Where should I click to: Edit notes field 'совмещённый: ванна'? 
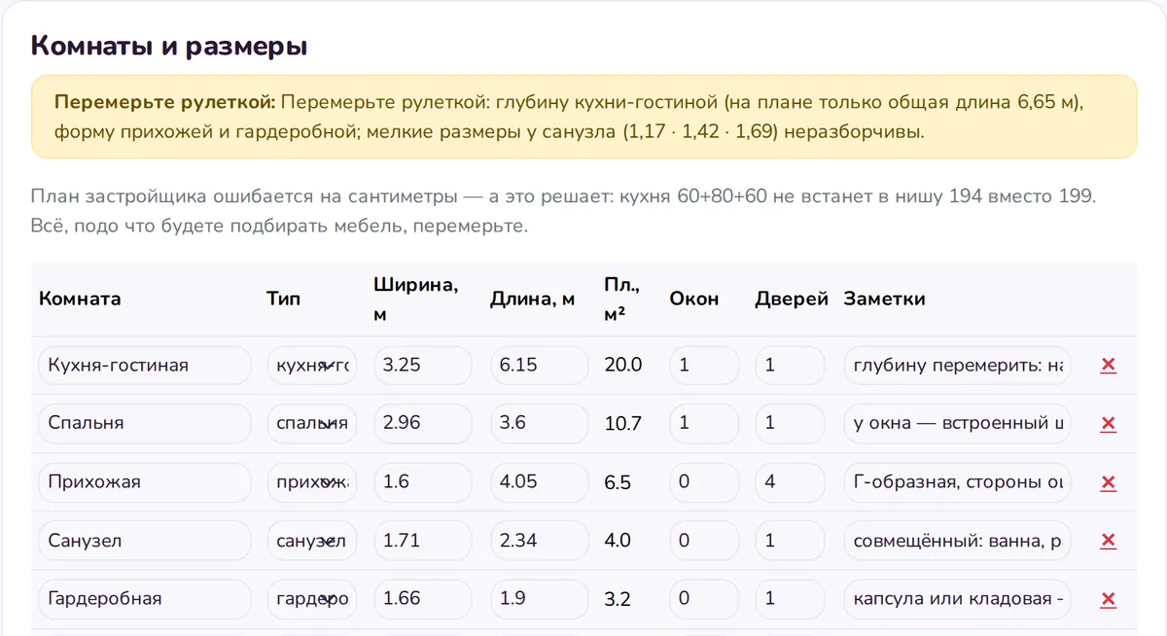pos(958,541)
